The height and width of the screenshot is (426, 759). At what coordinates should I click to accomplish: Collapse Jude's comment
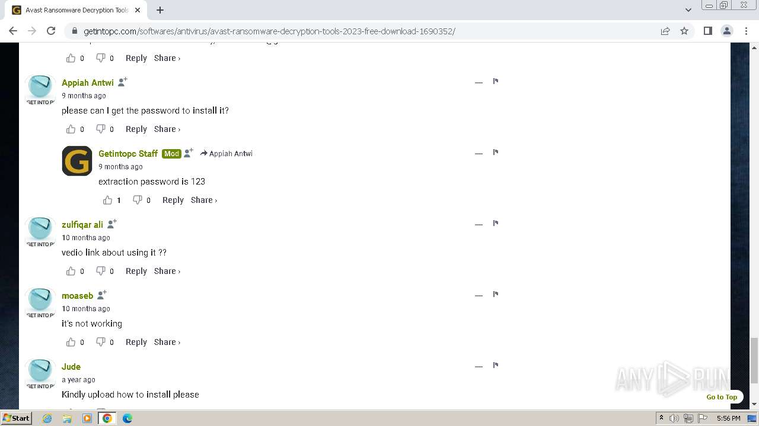(479, 366)
